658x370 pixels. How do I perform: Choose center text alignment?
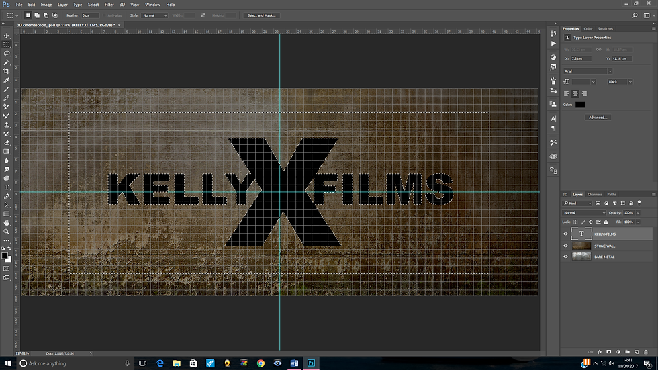pos(575,93)
